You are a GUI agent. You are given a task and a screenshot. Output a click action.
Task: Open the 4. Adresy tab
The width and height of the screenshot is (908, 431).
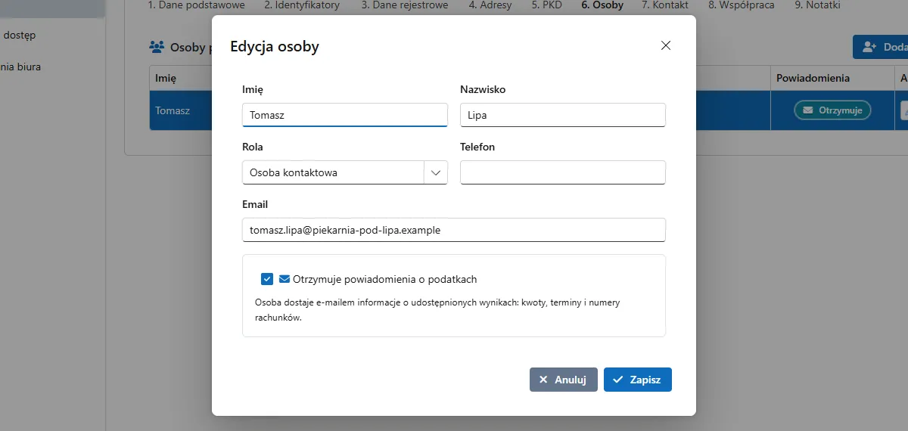(490, 5)
